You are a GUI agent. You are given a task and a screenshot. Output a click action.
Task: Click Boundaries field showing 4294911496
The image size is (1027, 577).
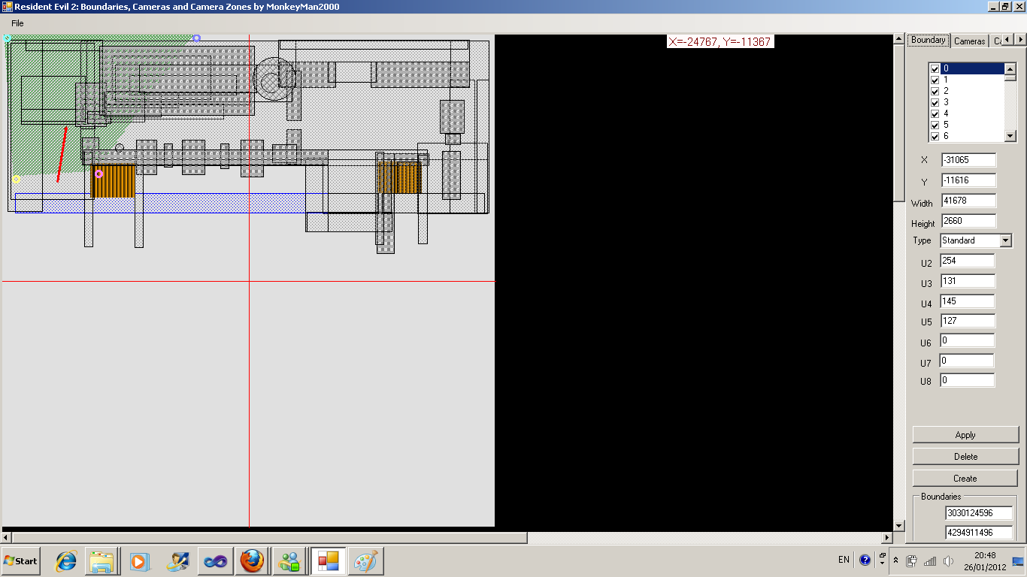(x=979, y=533)
